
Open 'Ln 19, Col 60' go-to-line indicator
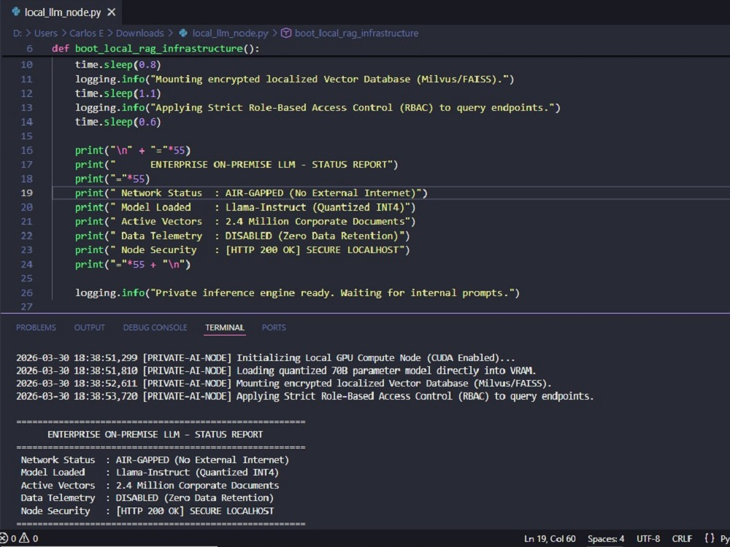[x=550, y=539]
